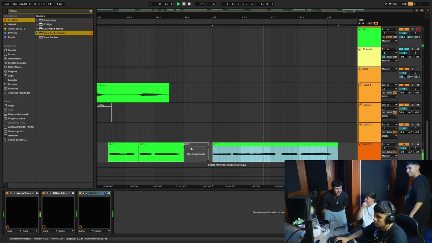This screenshot has height=243, width=432.
Task: Unfold Waves Tune device parameters triangle
Action: pos(11,193)
